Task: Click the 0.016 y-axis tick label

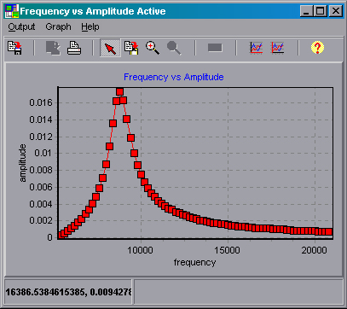Action: coord(41,102)
